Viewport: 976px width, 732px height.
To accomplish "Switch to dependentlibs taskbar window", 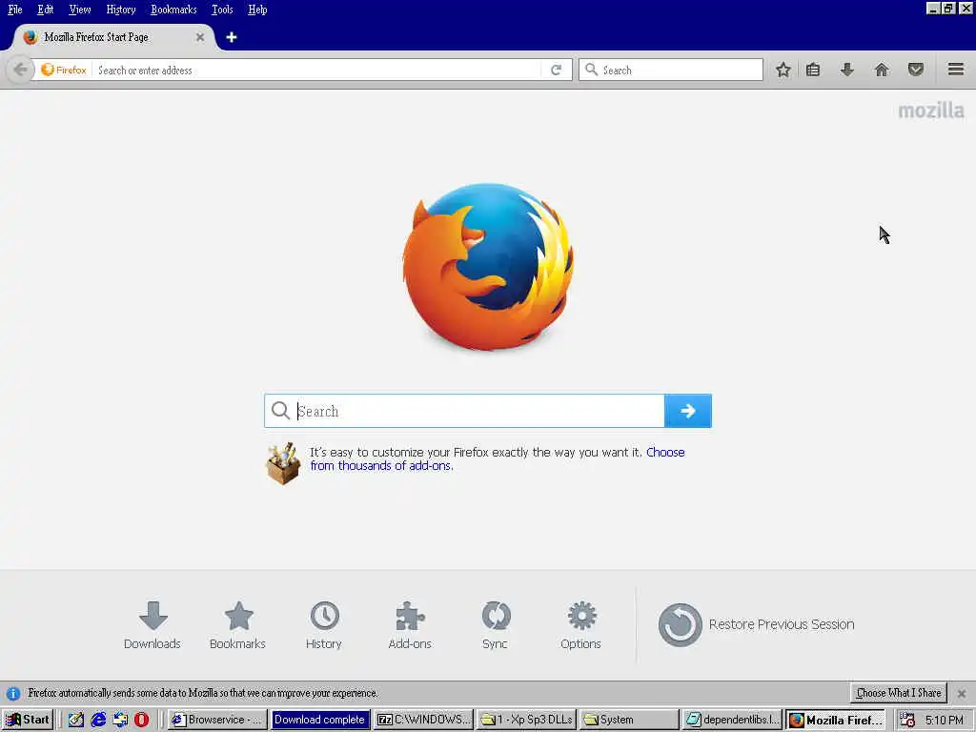I will 732,720.
